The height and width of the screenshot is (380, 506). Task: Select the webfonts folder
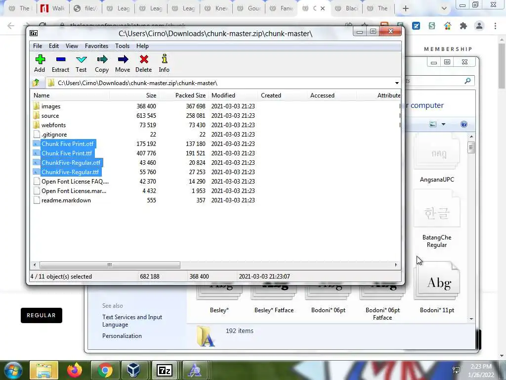[53, 125]
